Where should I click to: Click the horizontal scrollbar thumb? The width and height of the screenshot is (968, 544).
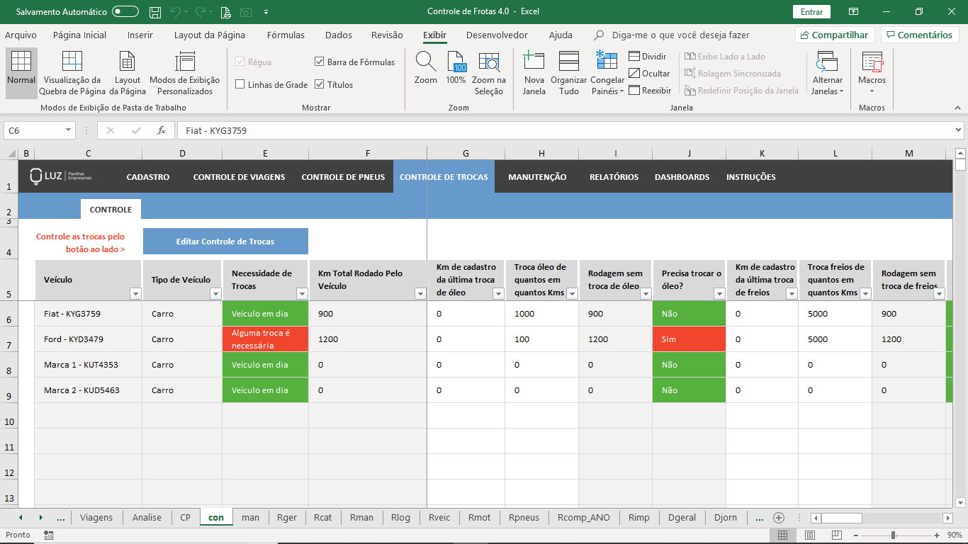(841, 518)
